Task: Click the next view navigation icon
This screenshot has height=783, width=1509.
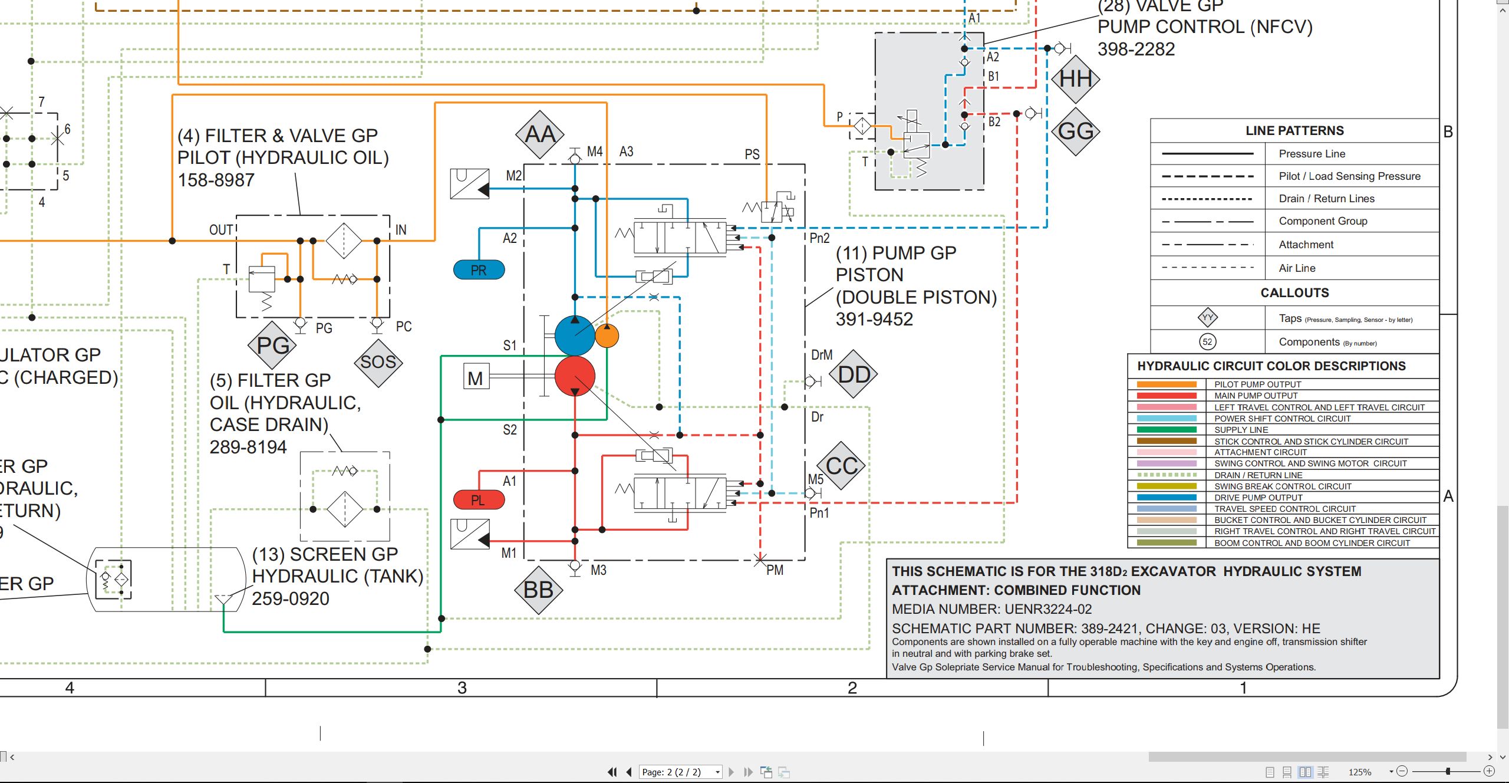Action: click(784, 772)
